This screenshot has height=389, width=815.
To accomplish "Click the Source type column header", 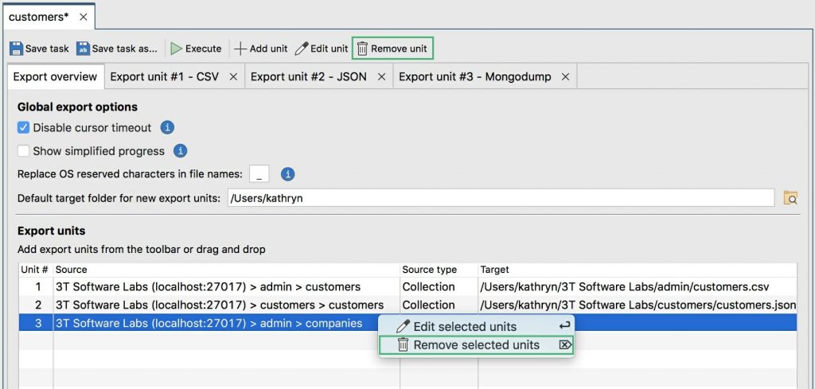I will 439,270.
